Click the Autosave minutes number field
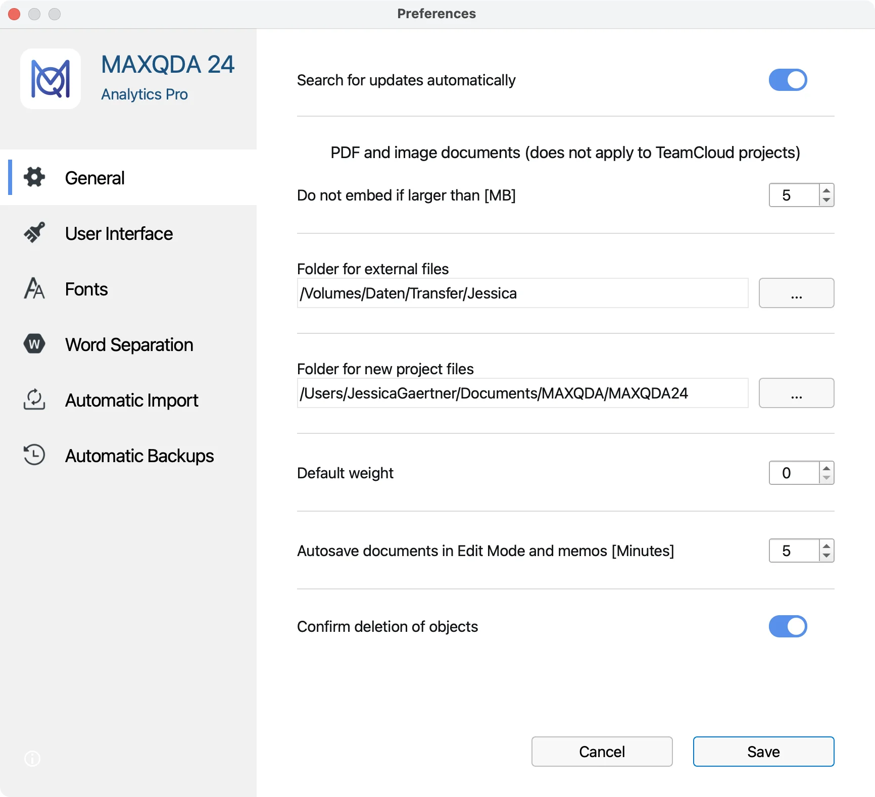Viewport: 875px width, 797px height. [794, 551]
